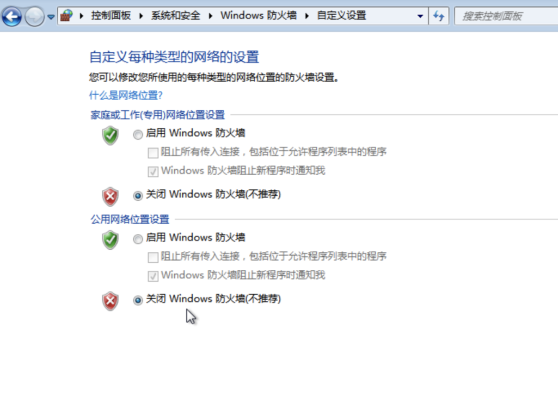Click the red shield under 家庭或工作 section
The image size is (558, 396).
coord(111,196)
